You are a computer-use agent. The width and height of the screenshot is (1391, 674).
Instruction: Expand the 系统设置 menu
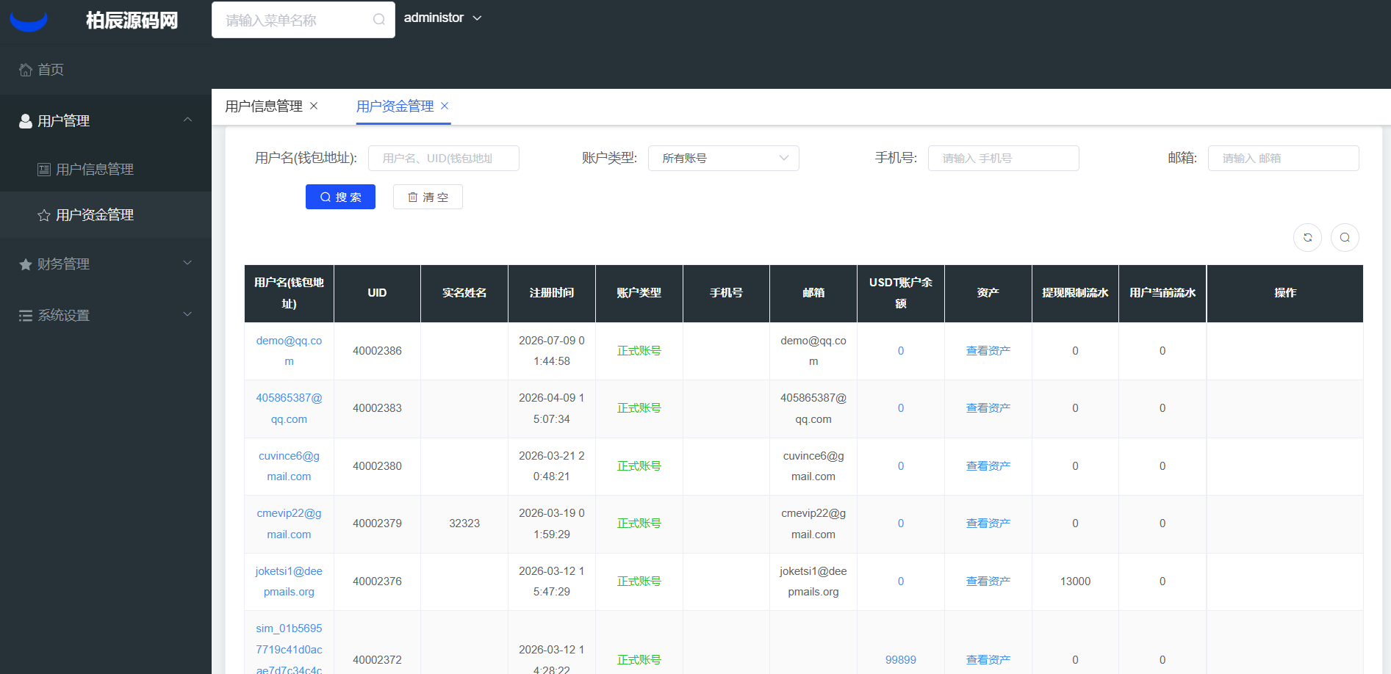(106, 315)
